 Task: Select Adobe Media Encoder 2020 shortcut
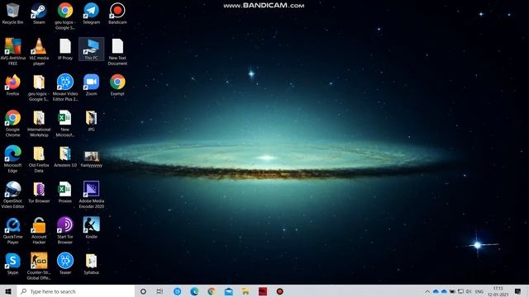(91, 195)
